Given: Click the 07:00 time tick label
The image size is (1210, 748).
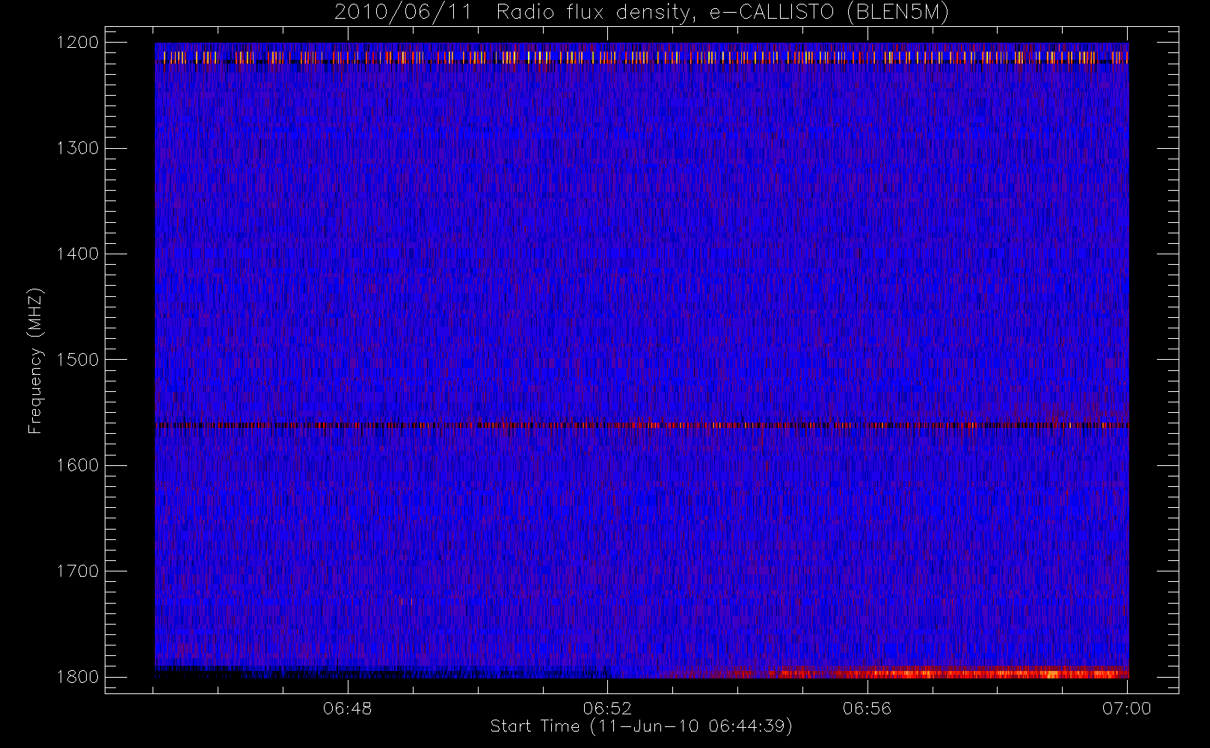Looking at the screenshot, I should click(1127, 708).
